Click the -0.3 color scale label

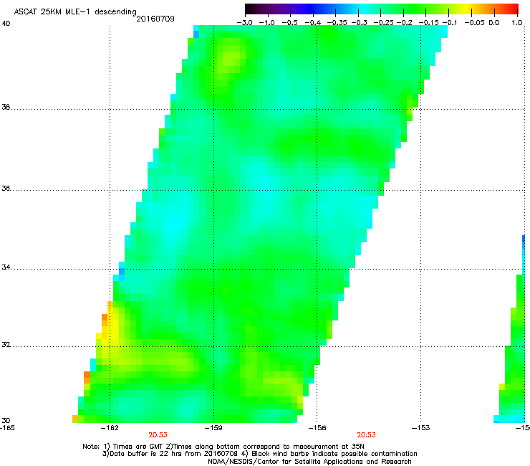coord(360,23)
